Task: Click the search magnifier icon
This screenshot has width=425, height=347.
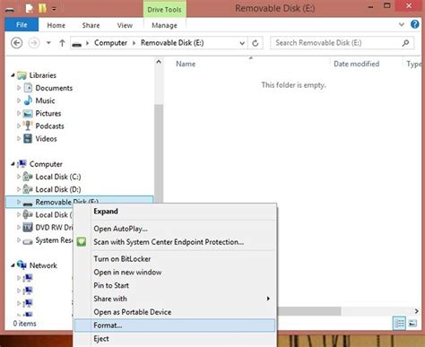Action: tap(405, 43)
